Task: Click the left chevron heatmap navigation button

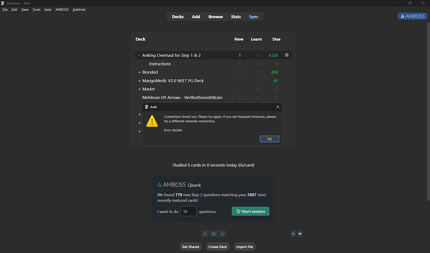Action: tap(205, 234)
